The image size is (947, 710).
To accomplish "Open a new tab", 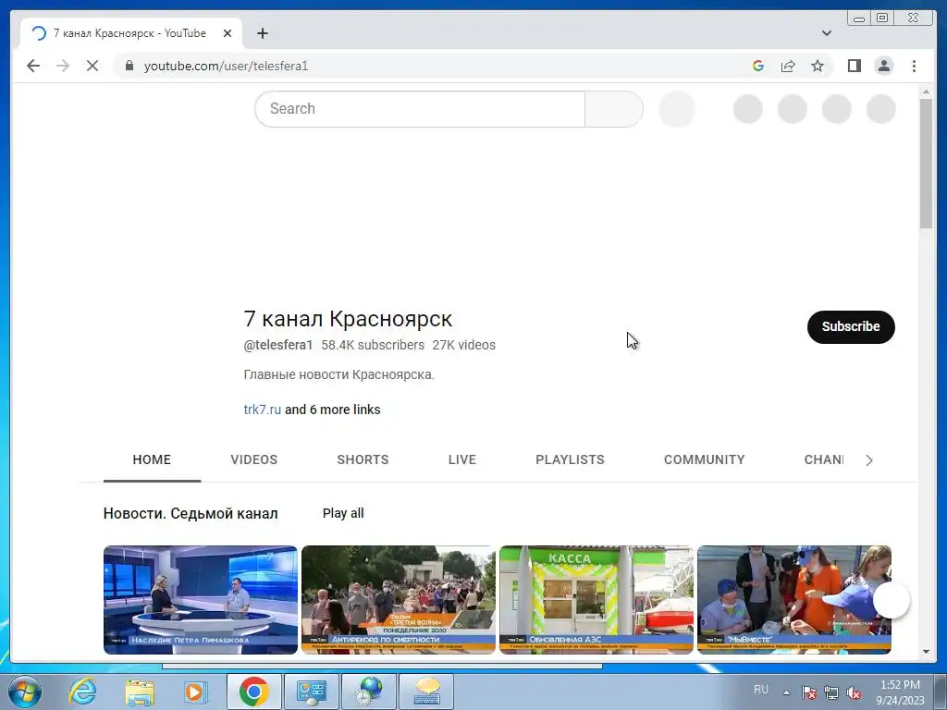I will [262, 33].
